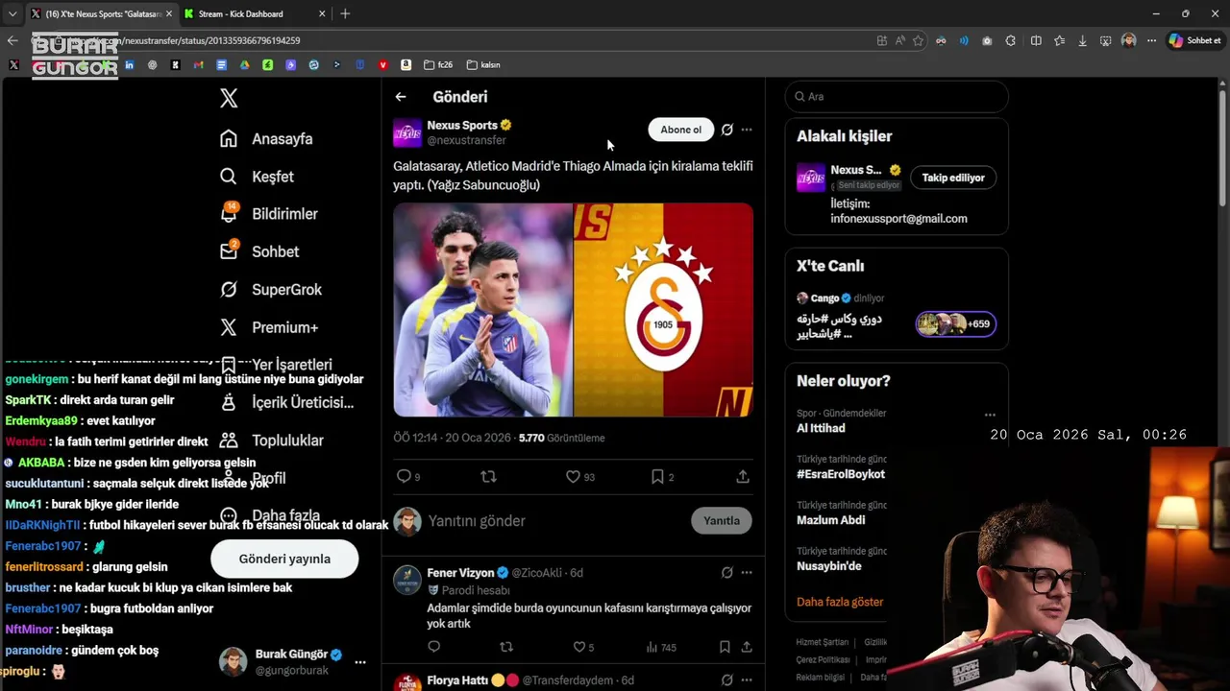View analytics showing 745 views
The image size is (1230, 691).
[x=661, y=647]
